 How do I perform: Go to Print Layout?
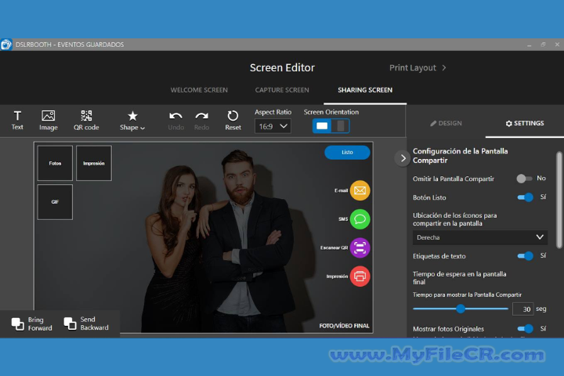(418, 67)
